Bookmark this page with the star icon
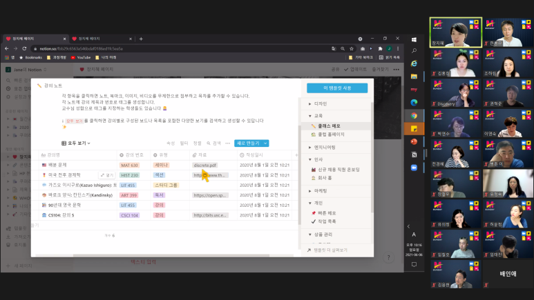 [352, 49]
